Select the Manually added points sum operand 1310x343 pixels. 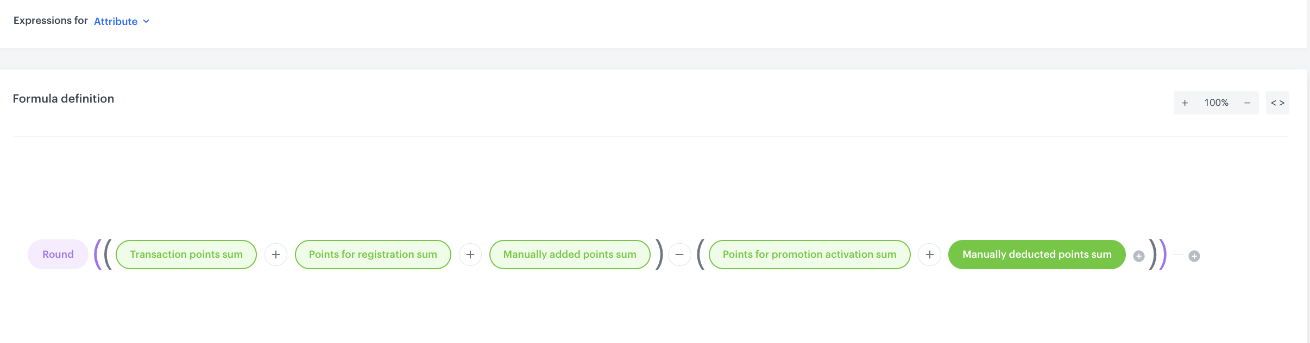click(569, 254)
